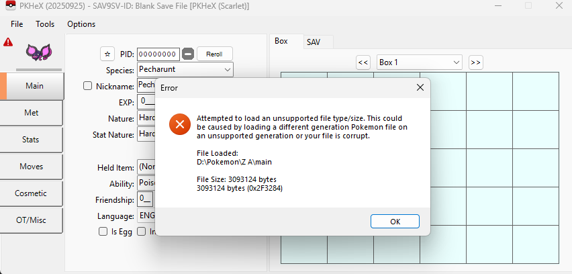Switch to the SAV tab
This screenshot has width=572, height=274.
pyautogui.click(x=314, y=42)
